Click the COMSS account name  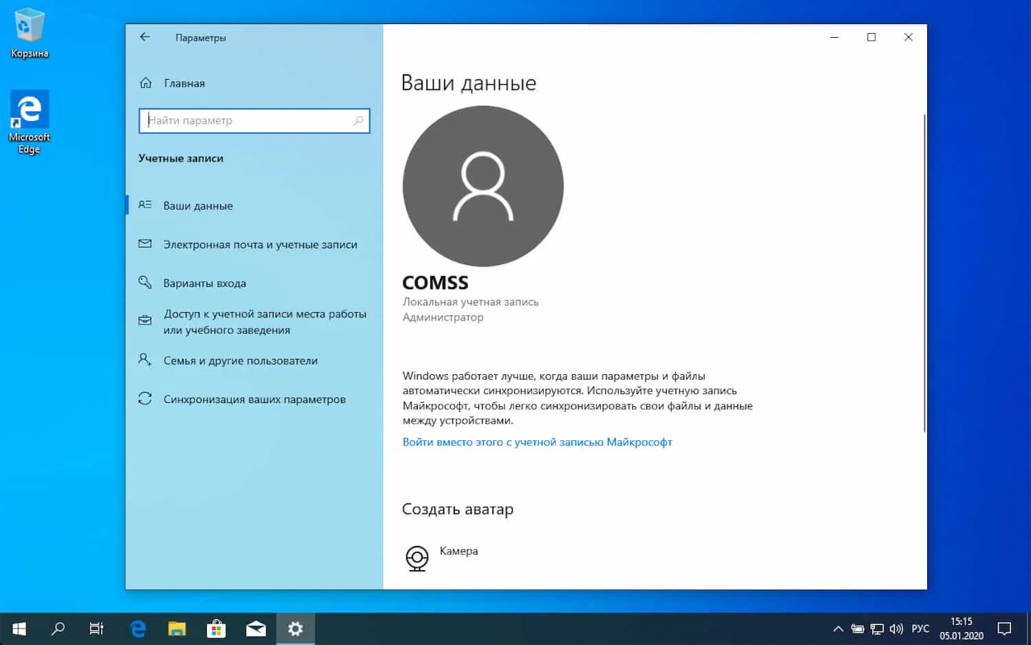(435, 283)
